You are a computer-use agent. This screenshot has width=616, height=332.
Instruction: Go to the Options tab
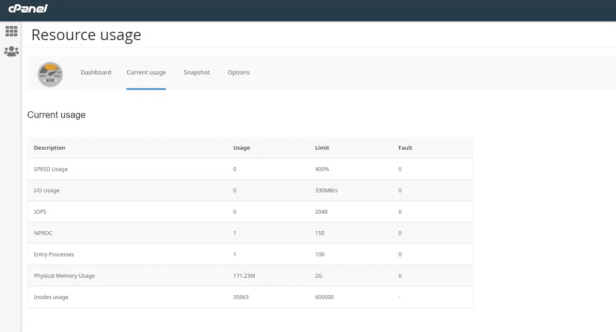pyautogui.click(x=239, y=72)
